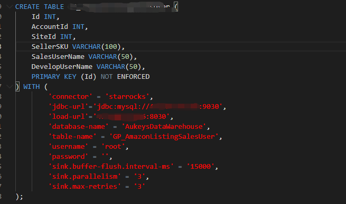Click SalesUserName column name
The image size is (346, 204).
(58, 57)
